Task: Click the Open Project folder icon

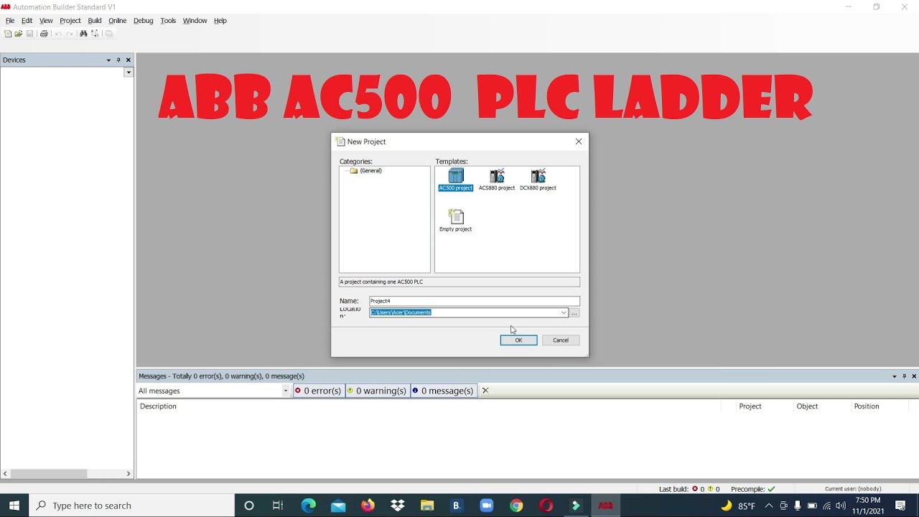Action: [x=19, y=34]
